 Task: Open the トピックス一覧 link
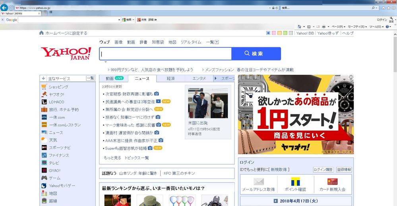137,157
